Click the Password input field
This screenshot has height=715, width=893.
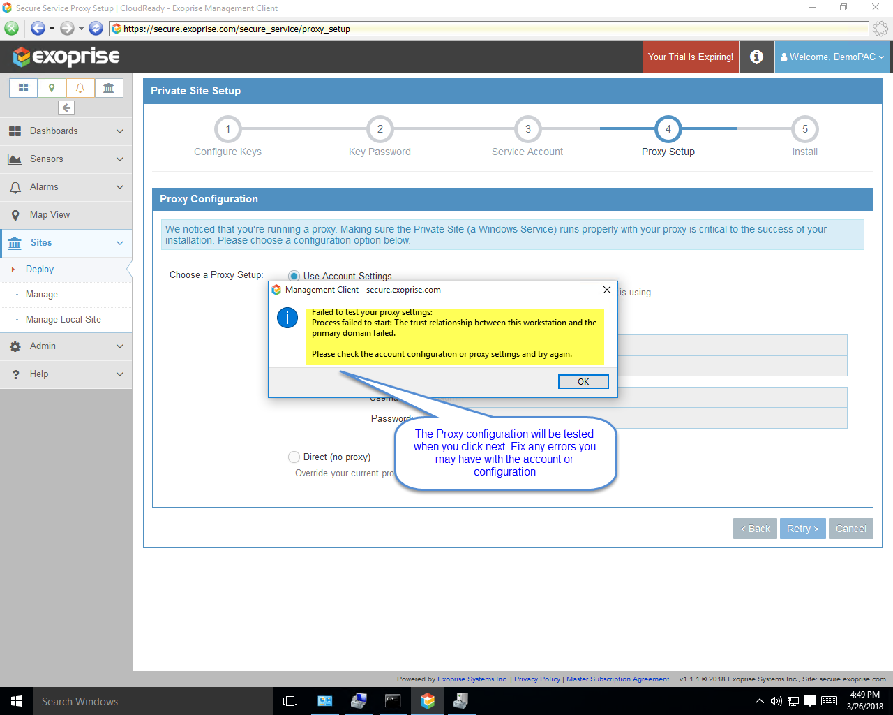coord(635,418)
